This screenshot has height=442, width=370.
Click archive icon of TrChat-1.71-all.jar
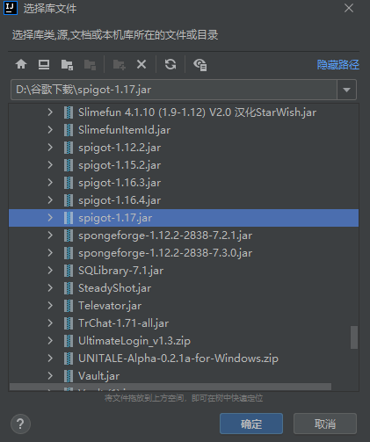tap(69, 323)
